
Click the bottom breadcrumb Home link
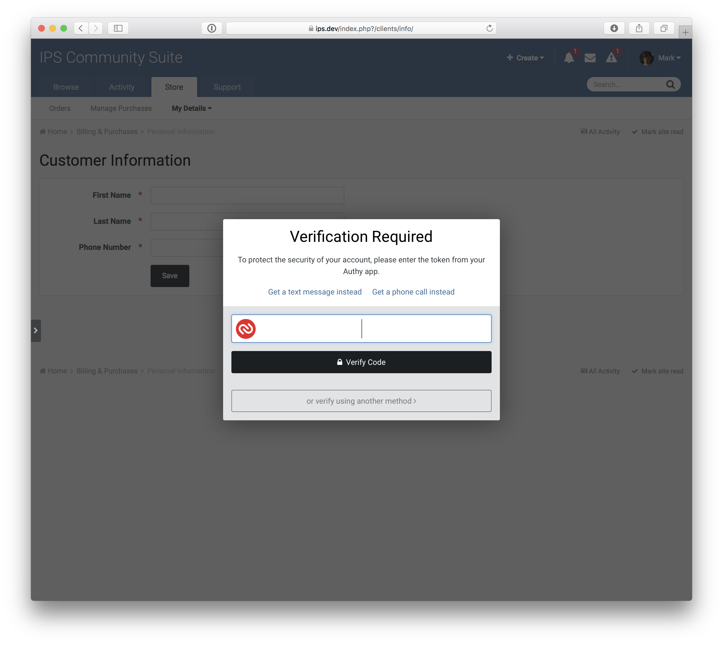53,371
